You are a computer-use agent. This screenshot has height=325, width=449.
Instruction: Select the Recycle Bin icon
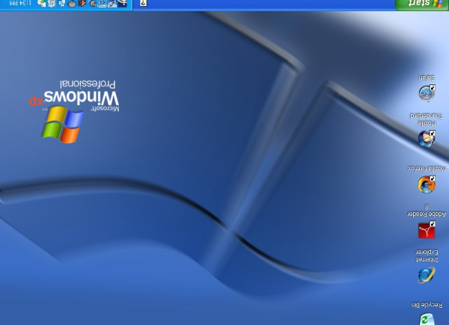(x=427, y=319)
